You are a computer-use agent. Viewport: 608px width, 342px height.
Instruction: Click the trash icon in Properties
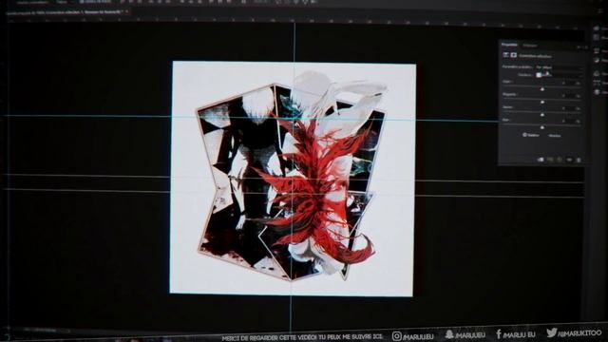coord(579,160)
